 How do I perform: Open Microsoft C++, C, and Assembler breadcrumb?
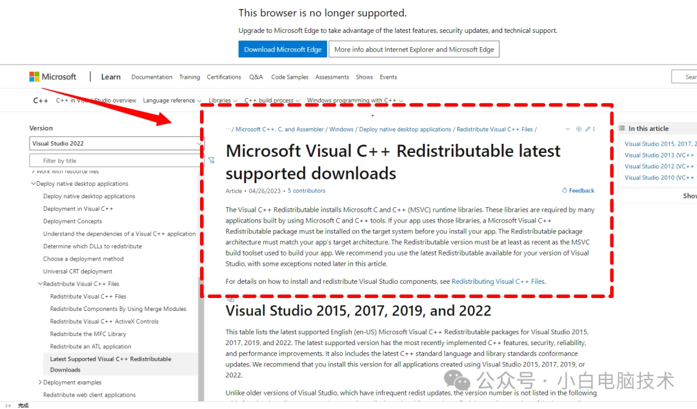pyautogui.click(x=279, y=130)
